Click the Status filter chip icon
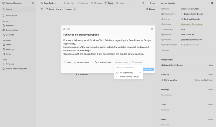This screenshot has width=216, height=127. point(47,9)
